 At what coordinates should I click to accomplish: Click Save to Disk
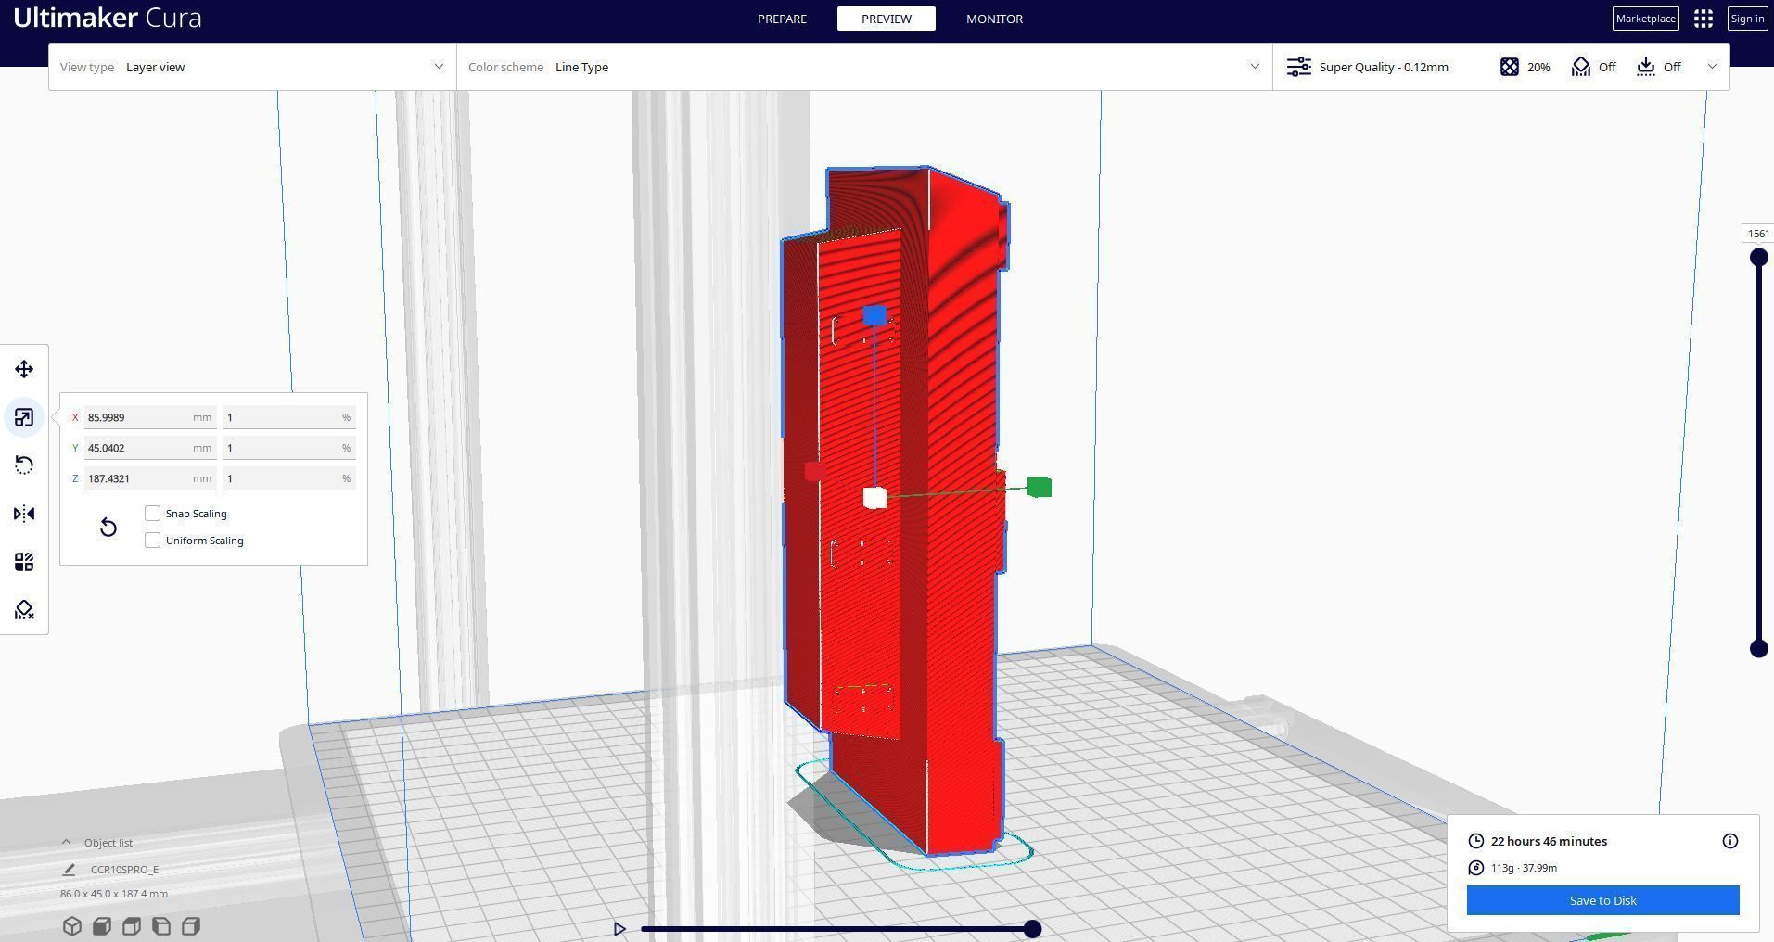point(1603,900)
